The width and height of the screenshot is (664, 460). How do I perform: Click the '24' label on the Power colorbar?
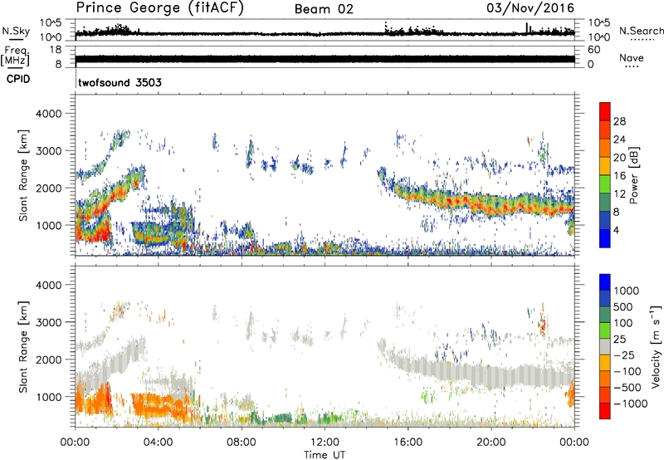tap(619, 139)
